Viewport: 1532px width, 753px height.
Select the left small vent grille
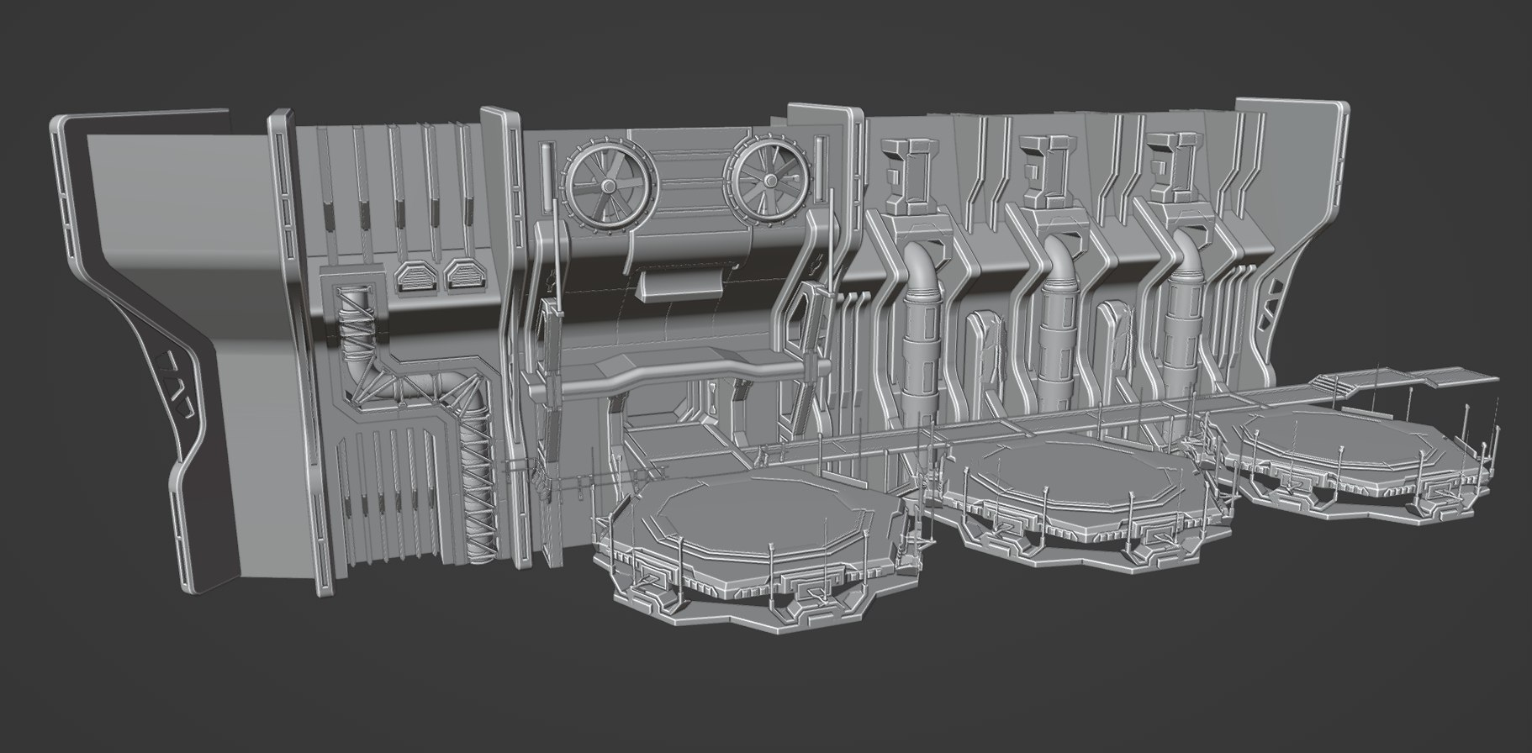[x=414, y=278]
